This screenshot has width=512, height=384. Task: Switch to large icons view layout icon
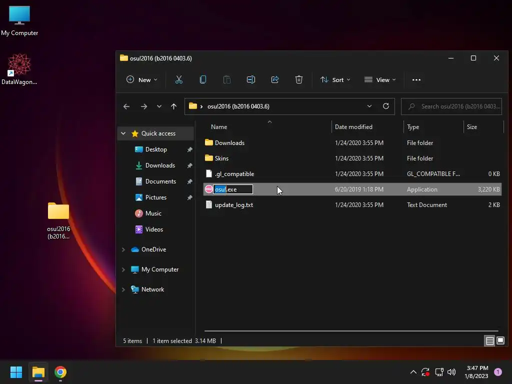pyautogui.click(x=500, y=341)
